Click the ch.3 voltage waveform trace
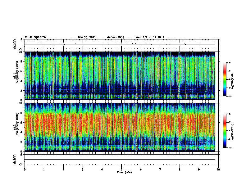This screenshot has width=246, height=190. click(x=120, y=159)
